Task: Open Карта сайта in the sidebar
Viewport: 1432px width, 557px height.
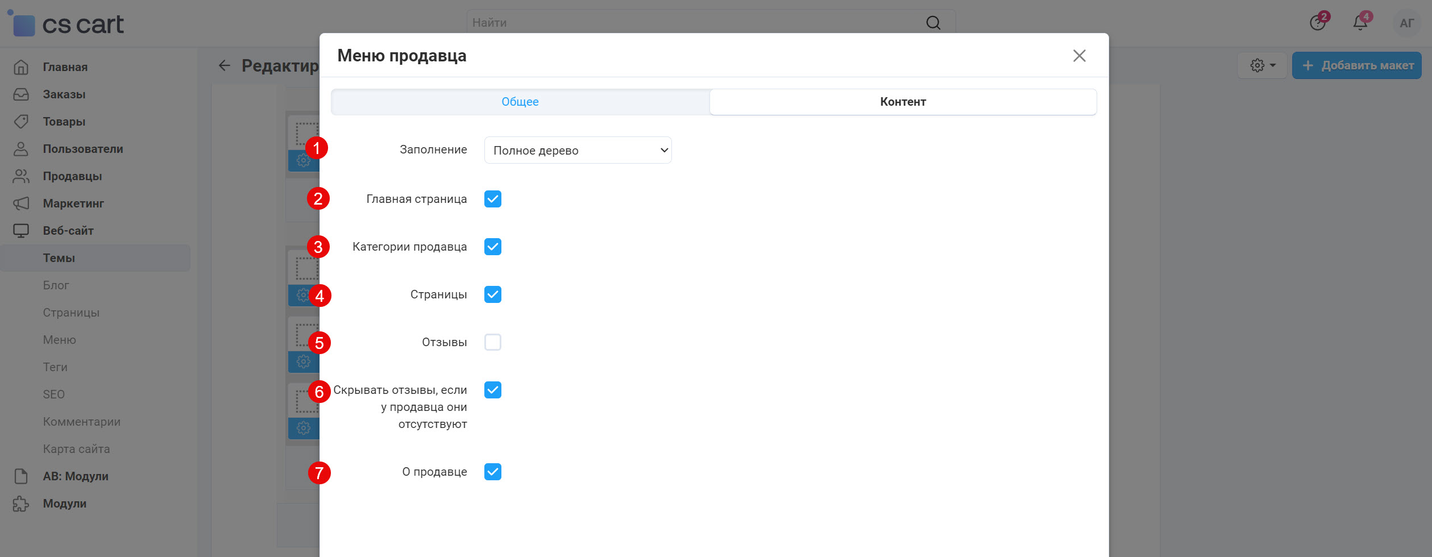Action: pyautogui.click(x=76, y=449)
